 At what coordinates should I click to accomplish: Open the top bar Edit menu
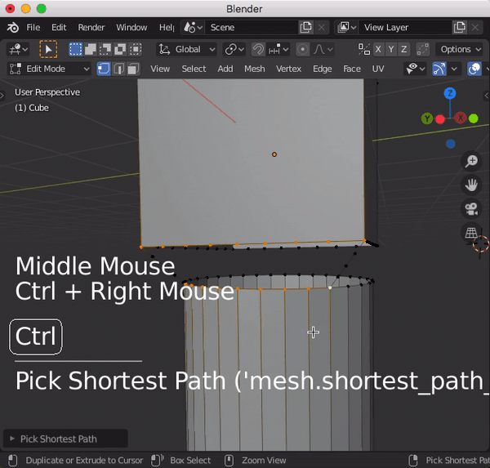[x=59, y=28]
